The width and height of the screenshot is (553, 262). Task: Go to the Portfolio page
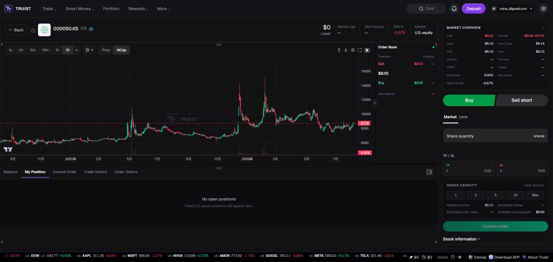(x=111, y=9)
